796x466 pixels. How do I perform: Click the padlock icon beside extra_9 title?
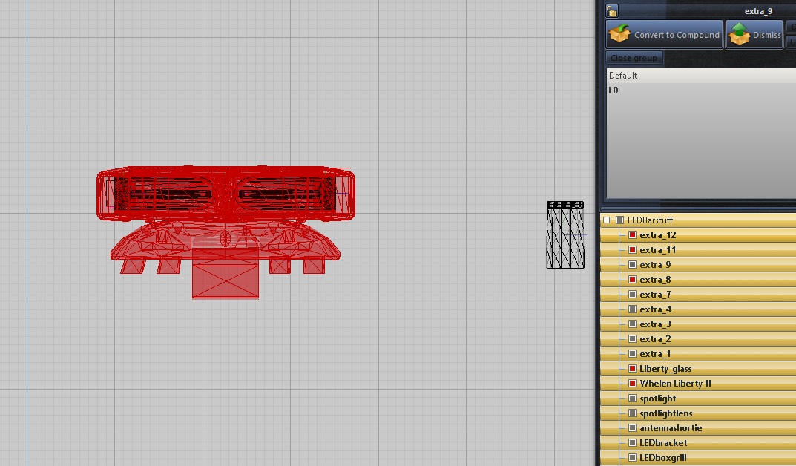(612, 11)
